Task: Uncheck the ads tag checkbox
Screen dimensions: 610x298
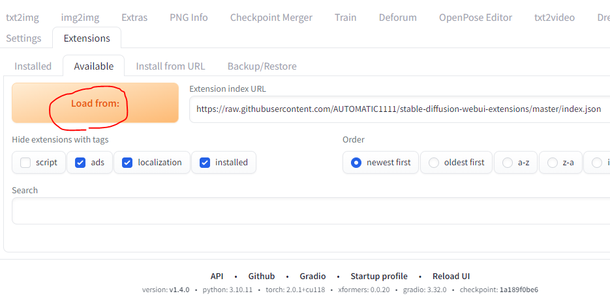Action: point(80,163)
